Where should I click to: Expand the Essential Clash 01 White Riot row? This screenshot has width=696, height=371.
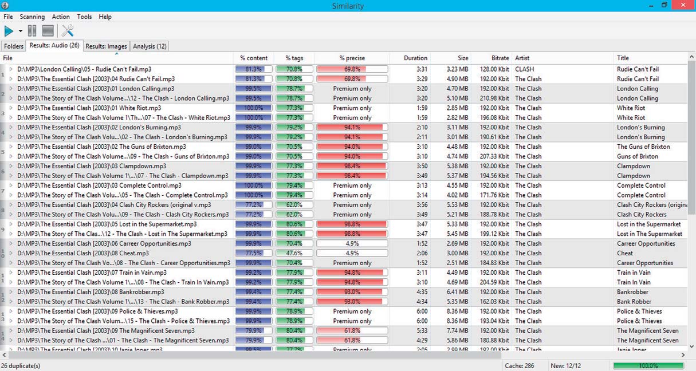(11, 108)
